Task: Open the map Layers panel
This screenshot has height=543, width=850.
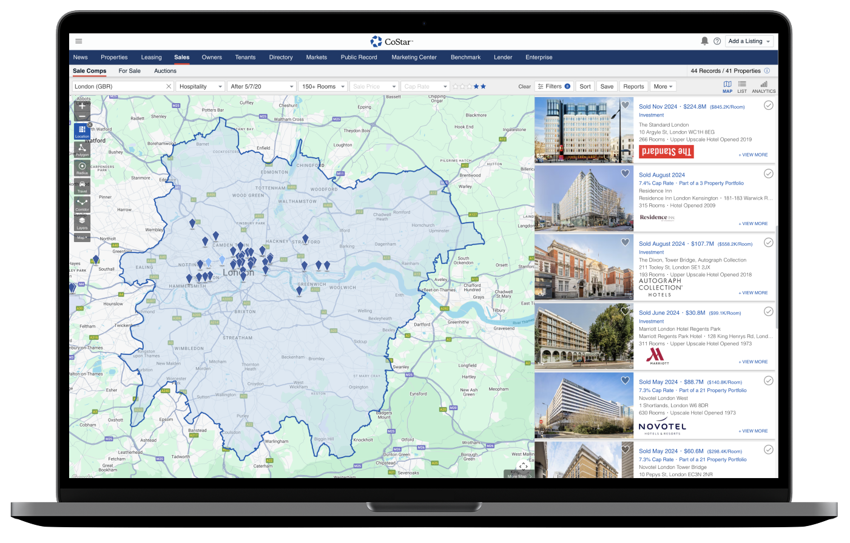Action: (x=82, y=222)
